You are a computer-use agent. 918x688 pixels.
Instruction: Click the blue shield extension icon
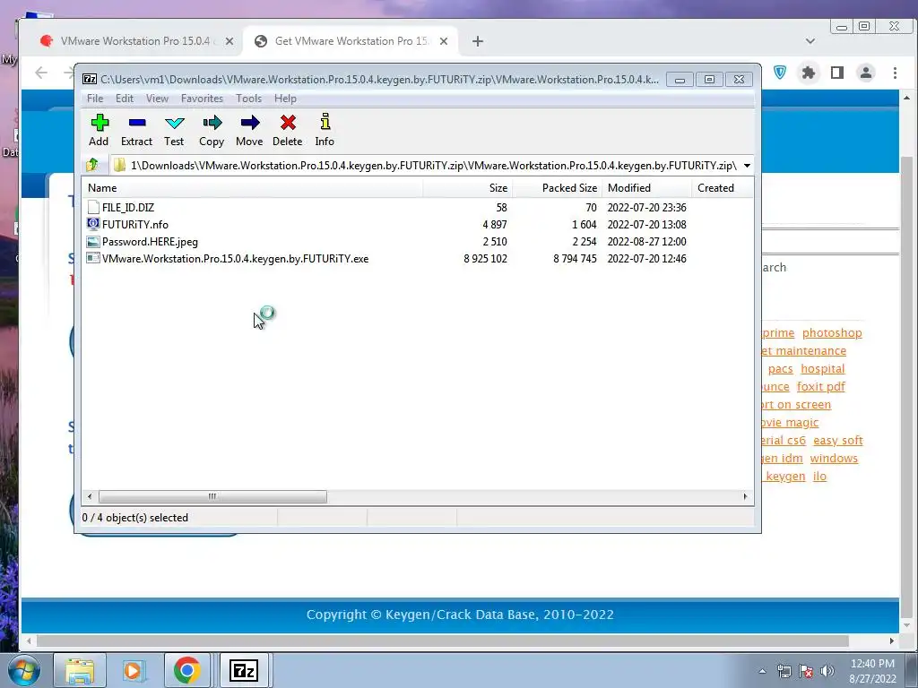click(x=780, y=73)
